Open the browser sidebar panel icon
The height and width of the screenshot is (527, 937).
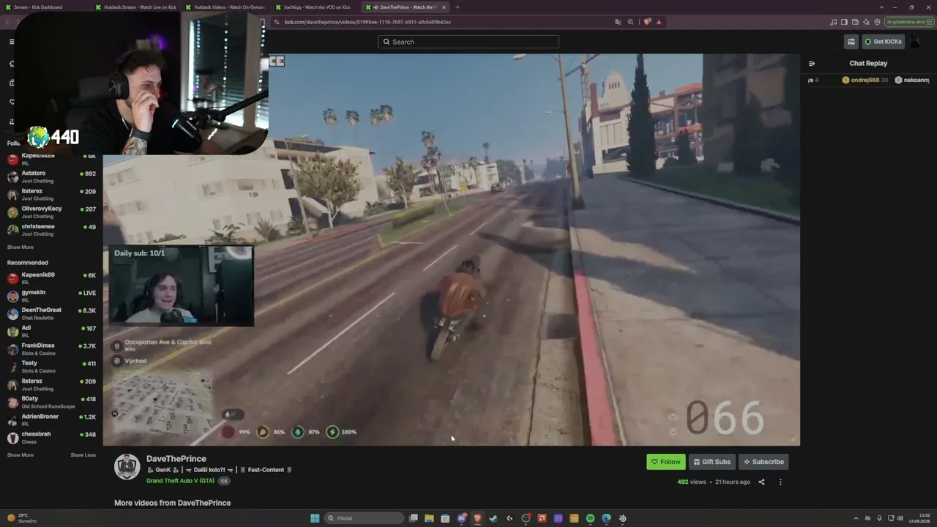point(843,22)
